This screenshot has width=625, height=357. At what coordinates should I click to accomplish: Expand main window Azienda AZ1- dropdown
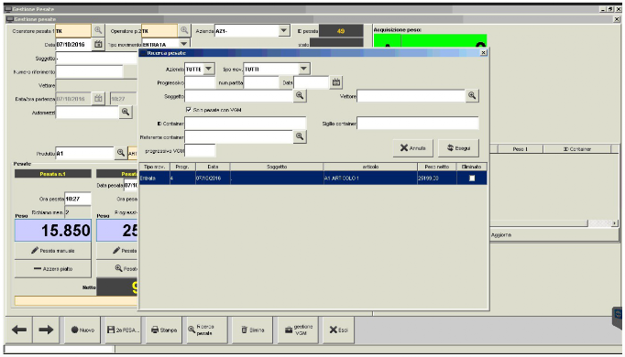[283, 30]
